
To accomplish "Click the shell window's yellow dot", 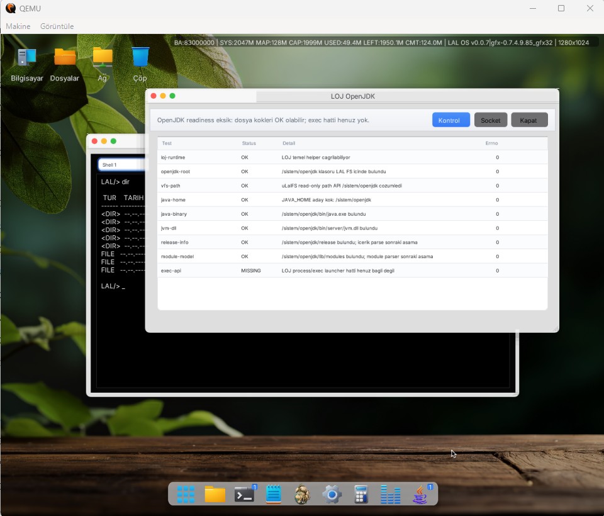I will tap(104, 141).
